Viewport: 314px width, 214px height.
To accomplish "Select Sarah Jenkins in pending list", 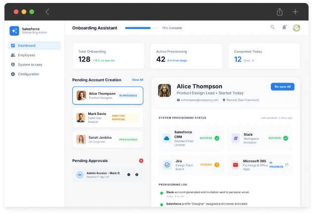I will coord(108,140).
